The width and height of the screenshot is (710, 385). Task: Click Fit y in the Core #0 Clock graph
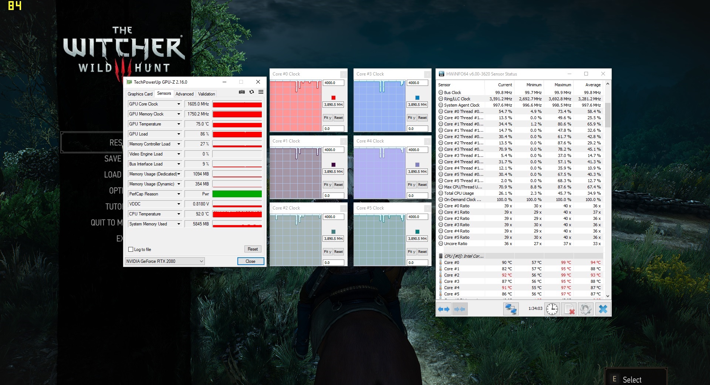pyautogui.click(x=328, y=118)
